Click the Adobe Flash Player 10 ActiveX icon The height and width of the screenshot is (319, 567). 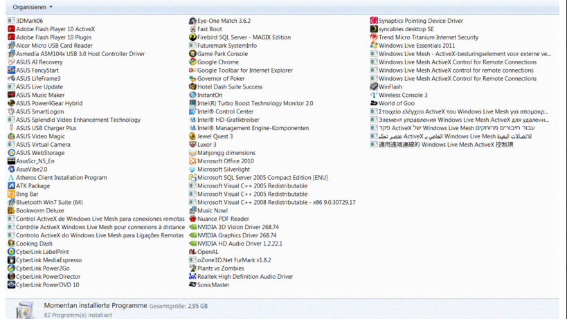tap(11, 29)
